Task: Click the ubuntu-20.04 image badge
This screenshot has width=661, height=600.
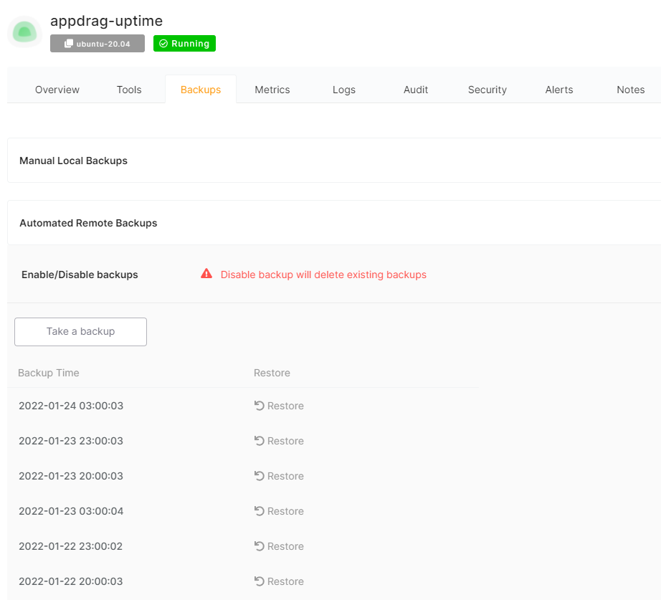Action: 98,44
